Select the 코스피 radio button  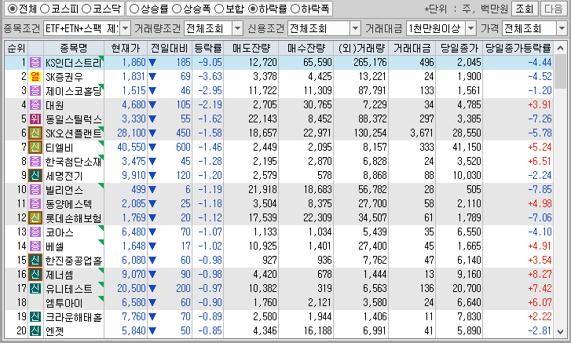tap(45, 9)
